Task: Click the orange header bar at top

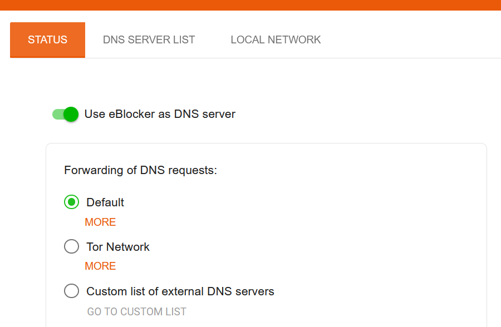Action: point(250,5)
